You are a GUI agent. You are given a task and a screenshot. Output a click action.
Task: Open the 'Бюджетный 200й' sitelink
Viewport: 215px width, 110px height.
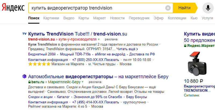[42, 54]
